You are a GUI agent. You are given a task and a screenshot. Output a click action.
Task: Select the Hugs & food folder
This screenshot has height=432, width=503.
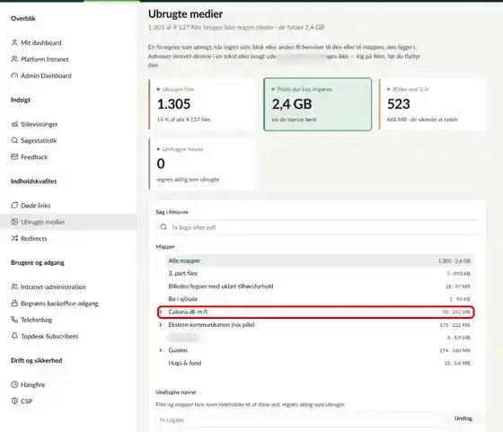click(x=320, y=363)
